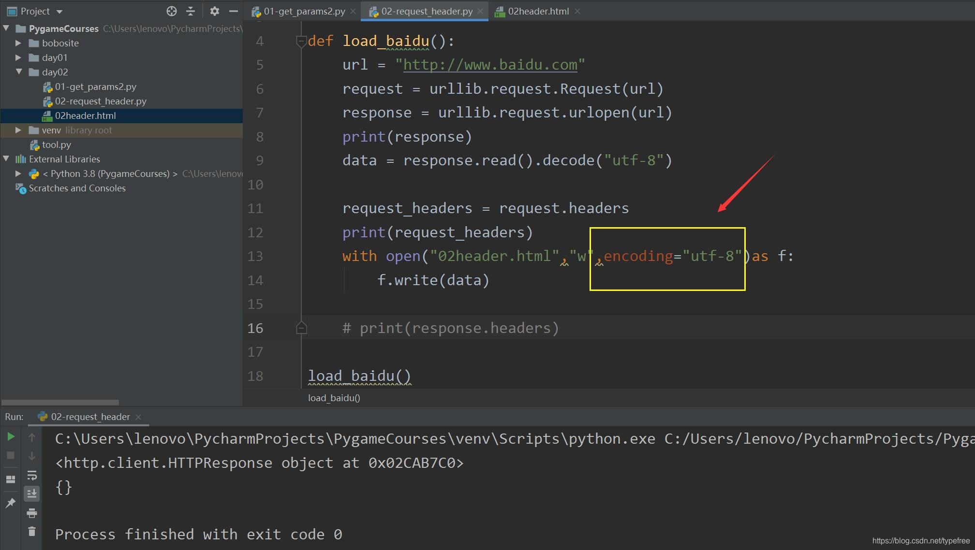Rerun the 02-request_header script
The height and width of the screenshot is (550, 975).
(11, 437)
